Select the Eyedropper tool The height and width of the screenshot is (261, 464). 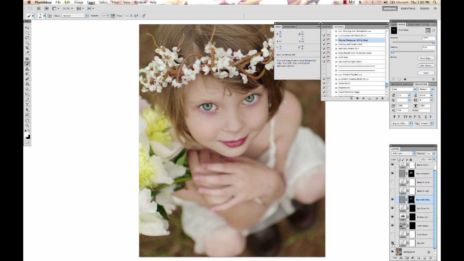[27, 53]
